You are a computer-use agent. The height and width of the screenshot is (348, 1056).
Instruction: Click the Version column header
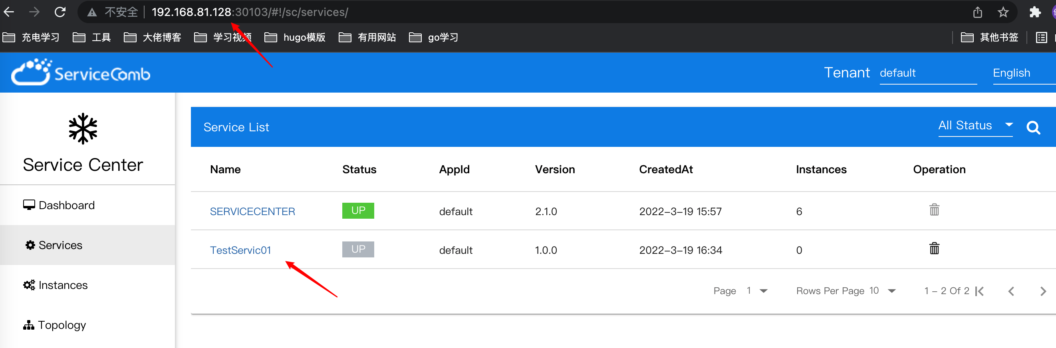(x=555, y=170)
